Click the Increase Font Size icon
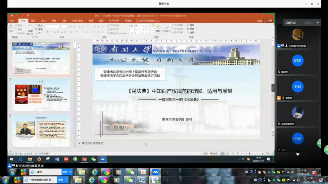 pos(71,27)
